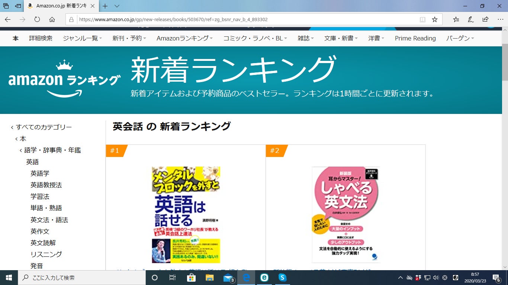Show tabs you've set aside
Viewport: 508px width, 285px height.
[6, 6]
